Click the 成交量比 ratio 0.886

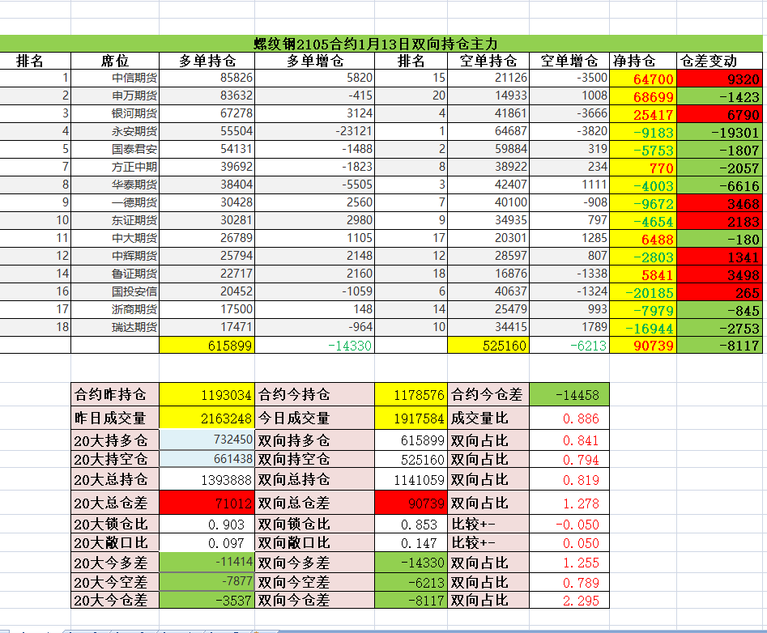[x=569, y=418]
